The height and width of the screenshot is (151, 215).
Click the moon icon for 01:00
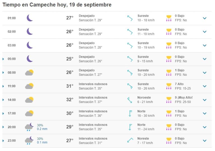click(x=30, y=18)
